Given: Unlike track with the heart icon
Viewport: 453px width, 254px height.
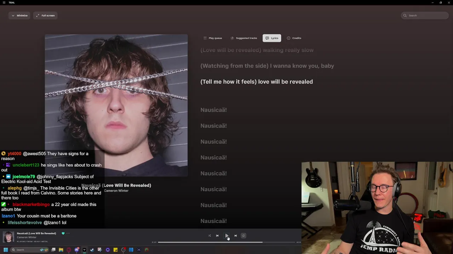Looking at the screenshot, I should click(63, 233).
